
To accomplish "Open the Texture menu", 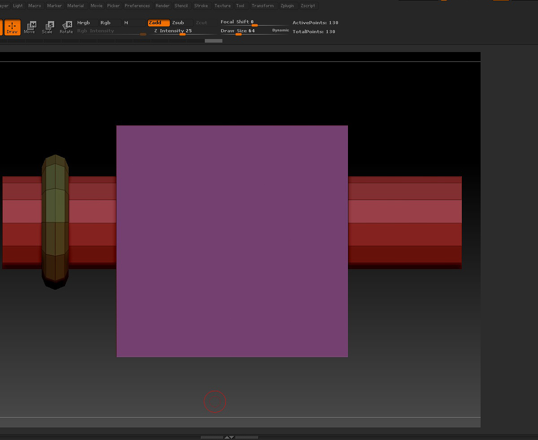I will click(222, 6).
